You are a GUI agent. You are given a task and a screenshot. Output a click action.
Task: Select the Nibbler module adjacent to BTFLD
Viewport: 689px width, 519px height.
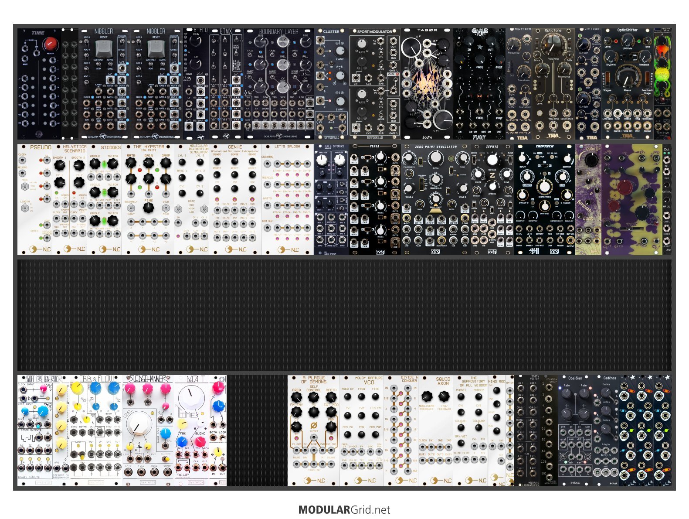click(157, 84)
